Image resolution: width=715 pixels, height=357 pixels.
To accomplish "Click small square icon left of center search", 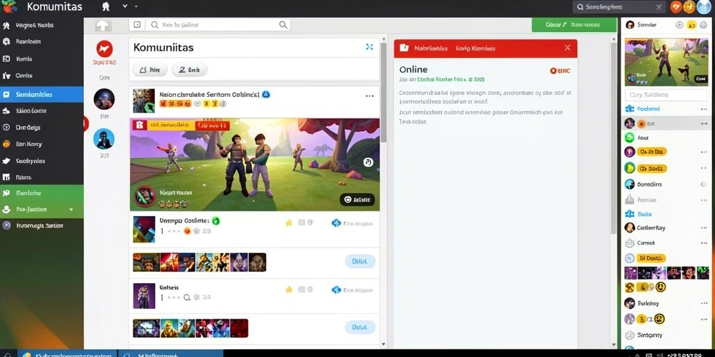I will point(138,25).
